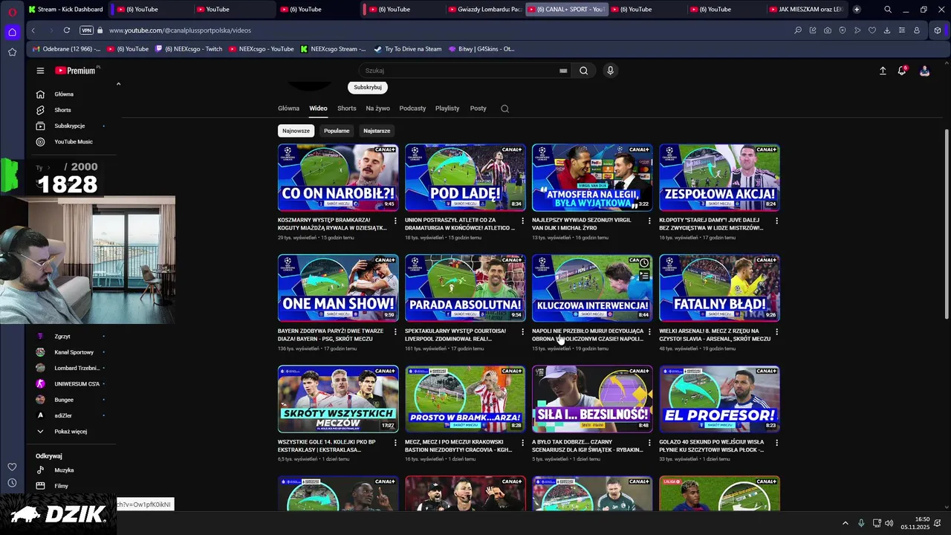Open YouTube account avatar menu
This screenshot has height=535, width=951.
(x=924, y=71)
